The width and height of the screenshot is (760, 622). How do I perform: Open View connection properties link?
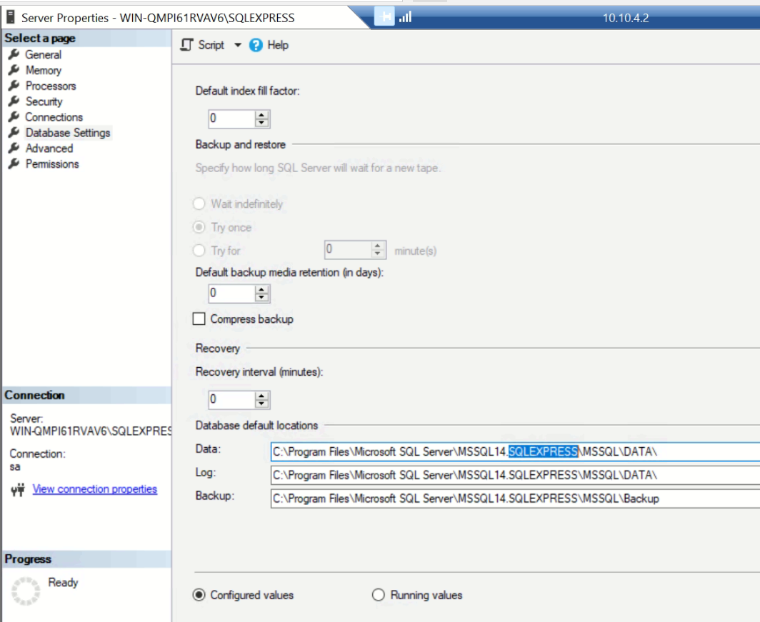[x=95, y=489]
